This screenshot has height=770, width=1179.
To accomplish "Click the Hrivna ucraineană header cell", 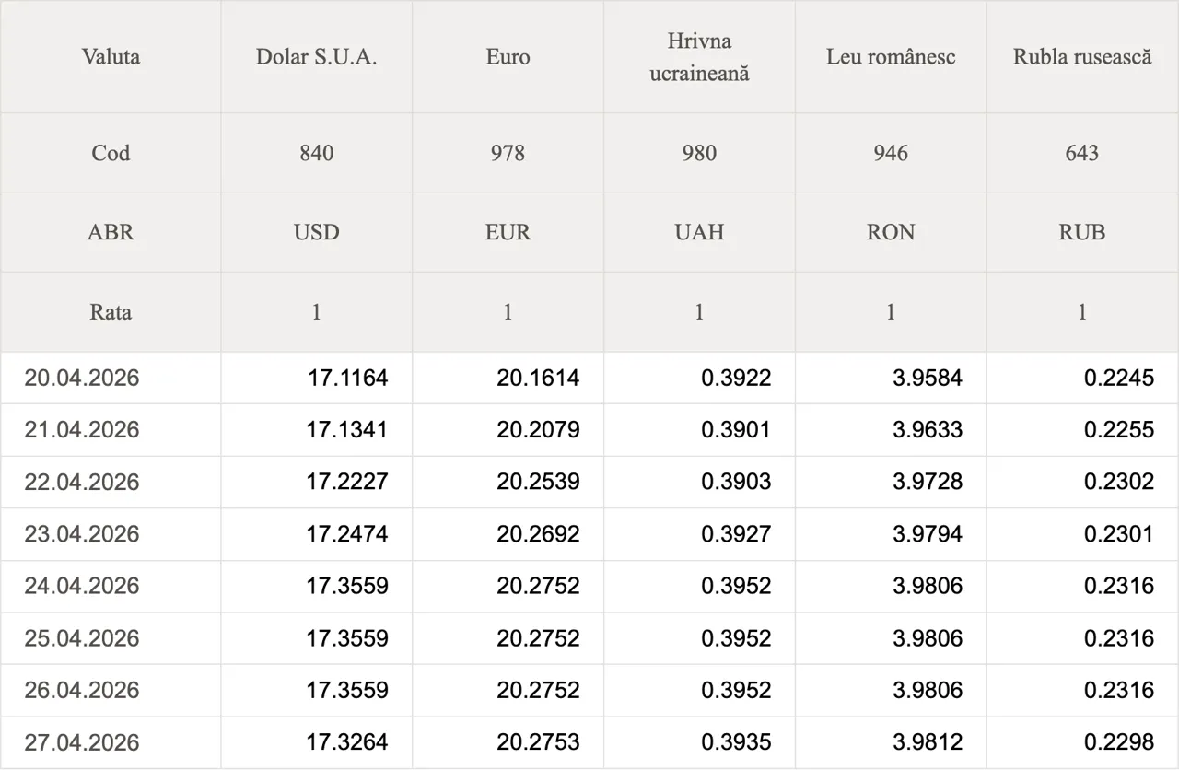I will (x=699, y=57).
